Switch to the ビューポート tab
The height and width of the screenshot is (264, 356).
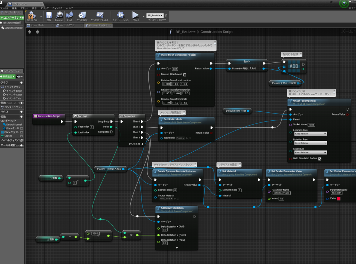38,25
